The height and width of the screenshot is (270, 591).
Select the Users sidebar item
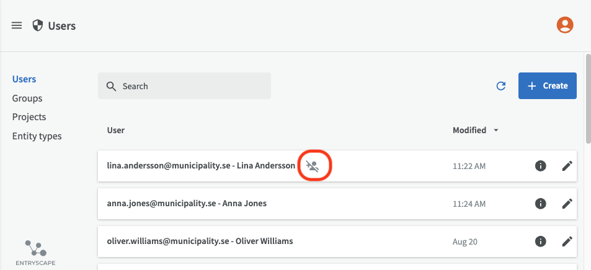pyautogui.click(x=24, y=79)
